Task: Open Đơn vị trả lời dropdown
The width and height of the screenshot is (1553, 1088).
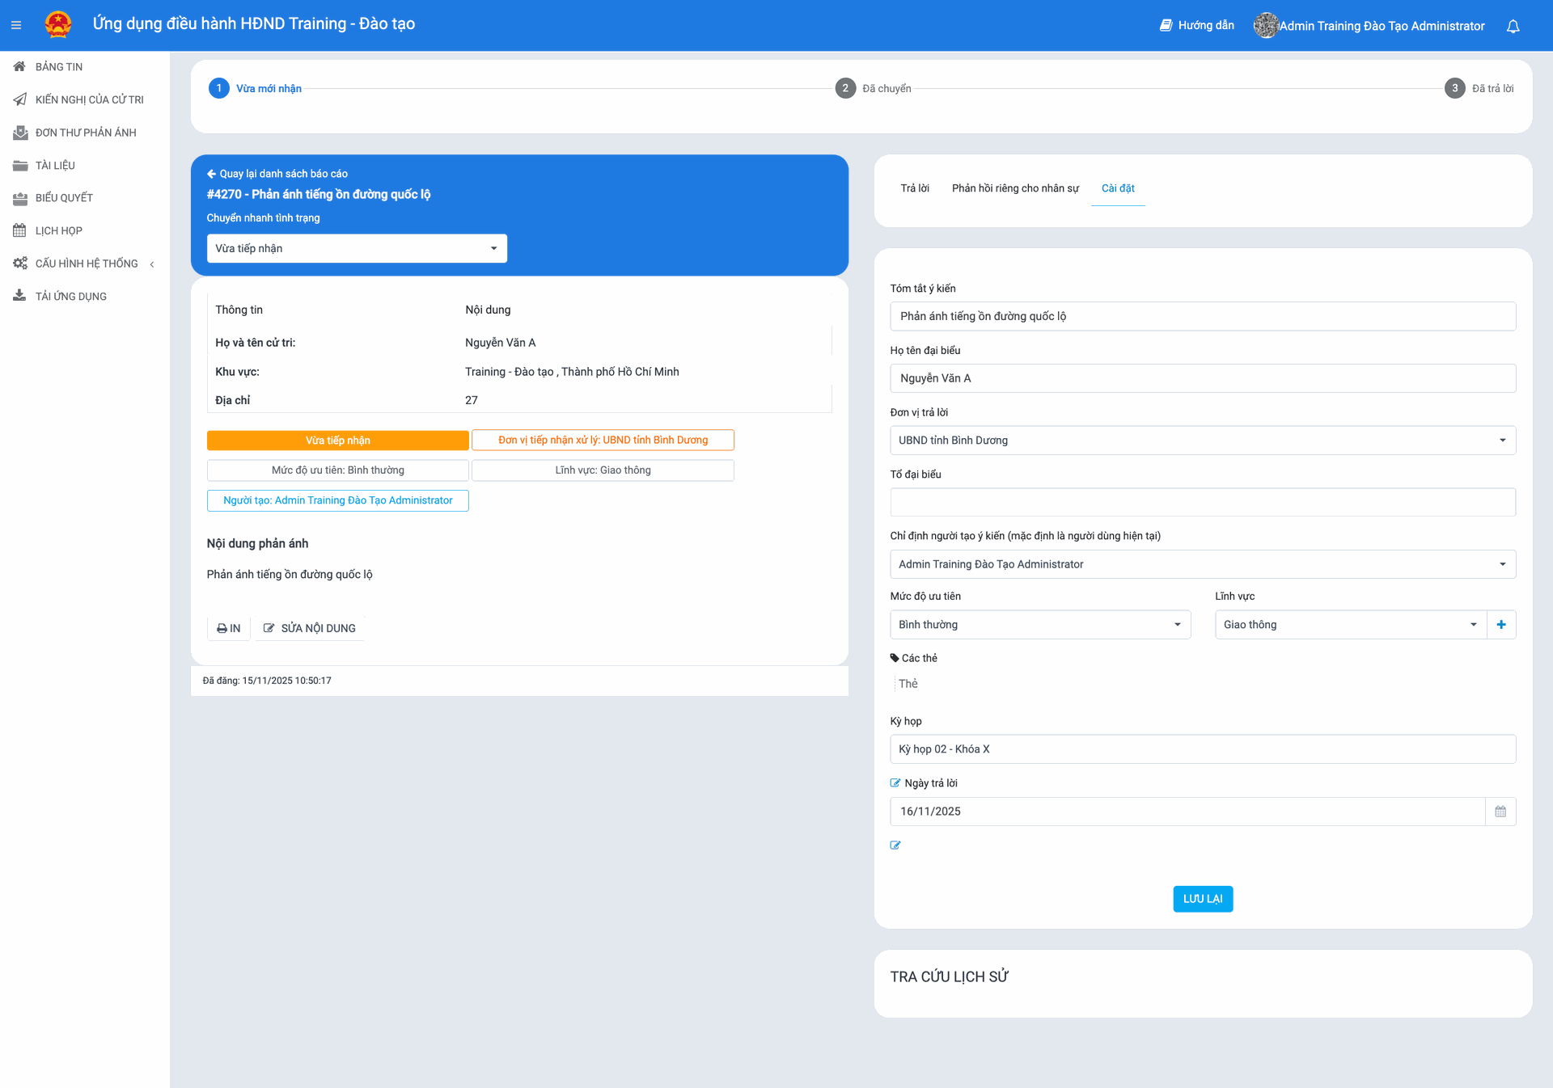Action: tap(1202, 441)
